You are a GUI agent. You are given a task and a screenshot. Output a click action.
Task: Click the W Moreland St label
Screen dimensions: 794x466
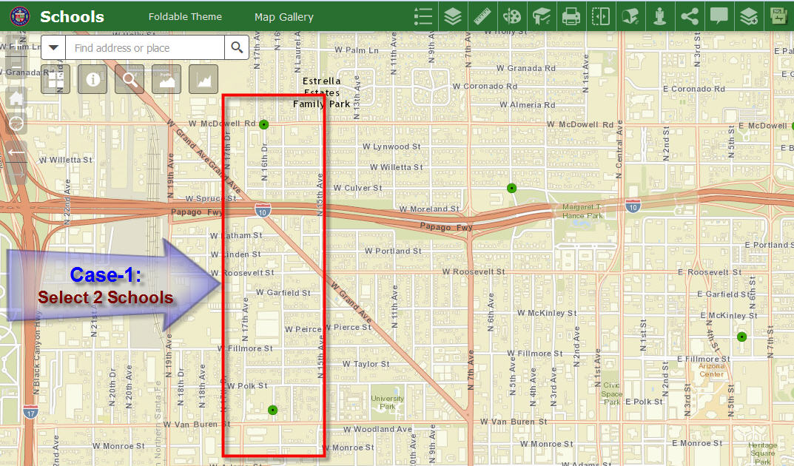click(429, 209)
